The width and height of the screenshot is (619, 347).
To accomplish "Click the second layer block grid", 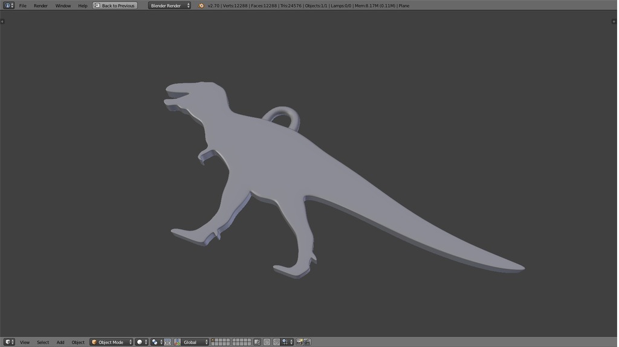I will point(242,342).
